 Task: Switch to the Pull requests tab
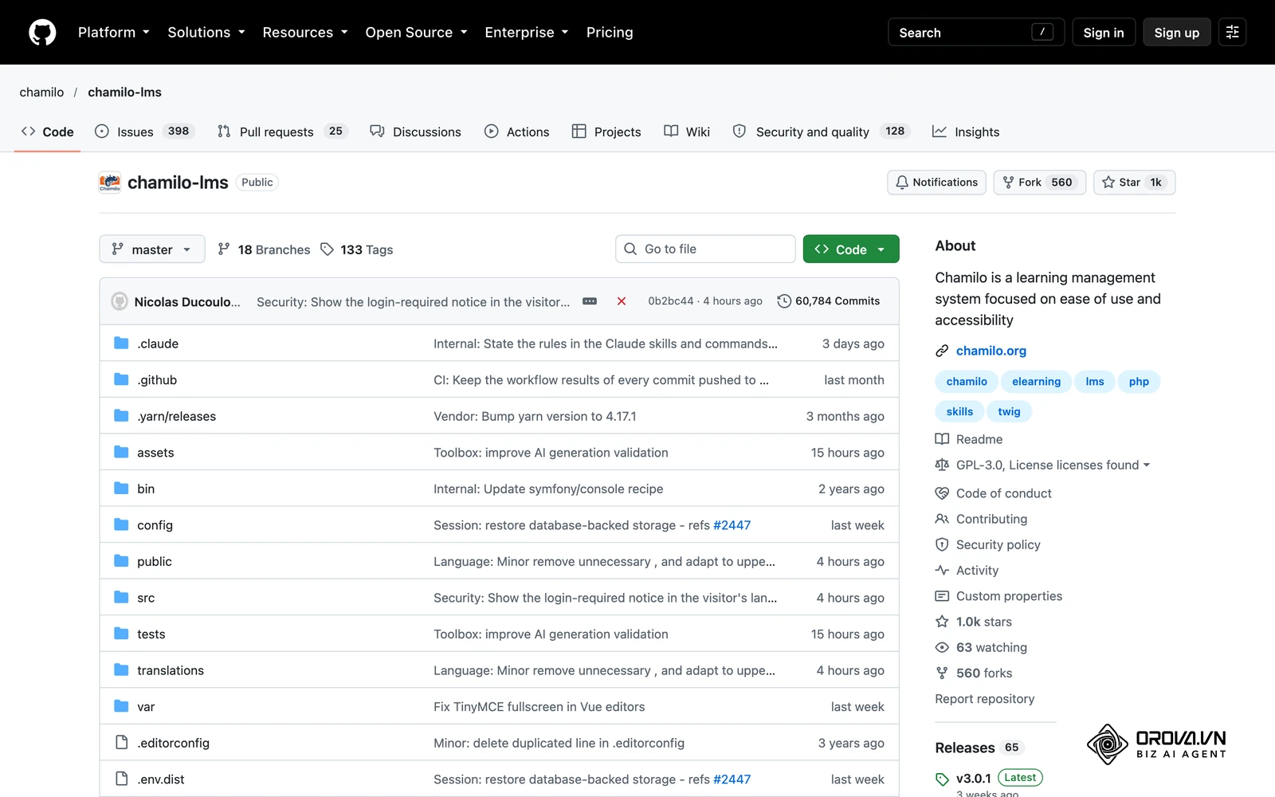(283, 132)
